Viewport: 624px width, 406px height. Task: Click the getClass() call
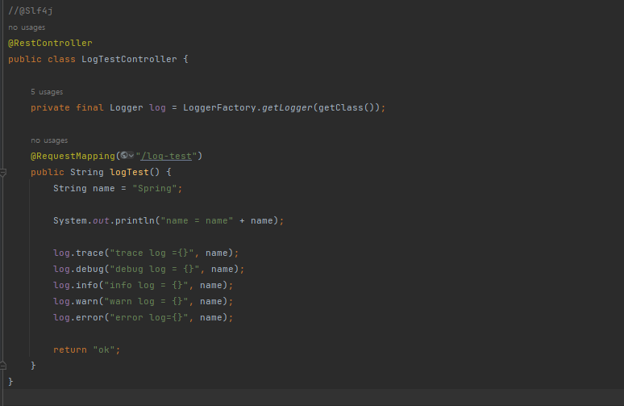coord(346,107)
